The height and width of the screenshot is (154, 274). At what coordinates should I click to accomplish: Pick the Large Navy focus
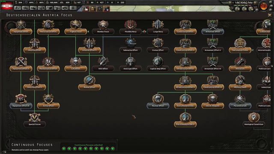point(158,32)
